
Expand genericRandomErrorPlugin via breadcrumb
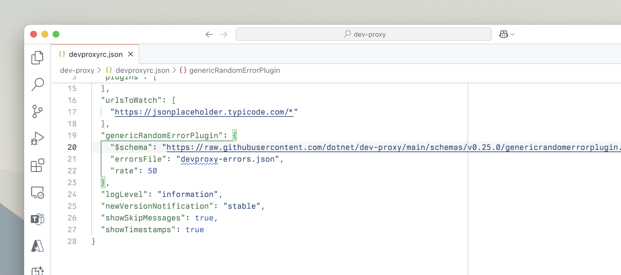(x=234, y=70)
